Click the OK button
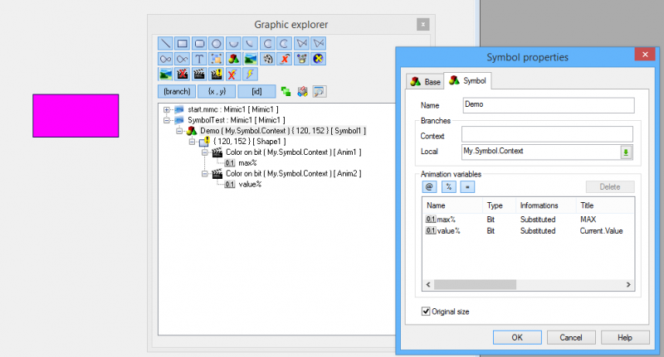The width and height of the screenshot is (664, 357). click(x=517, y=338)
